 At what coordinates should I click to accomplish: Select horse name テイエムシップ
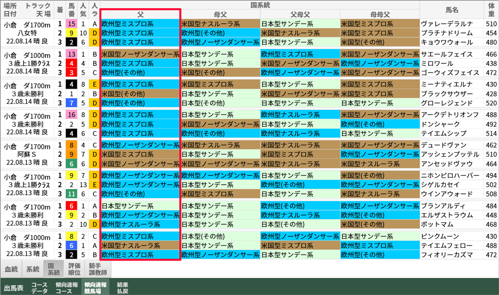pos(444,133)
